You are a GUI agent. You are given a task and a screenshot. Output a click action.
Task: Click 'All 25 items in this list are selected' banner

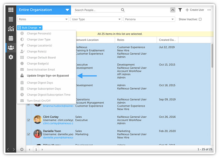click(x=120, y=34)
